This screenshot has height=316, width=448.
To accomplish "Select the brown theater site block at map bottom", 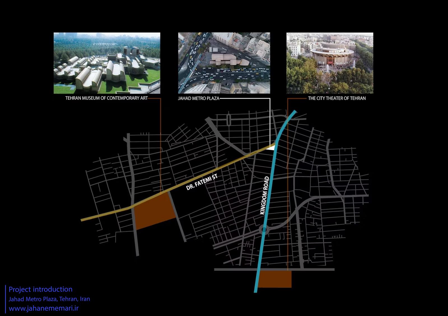I will [x=275, y=279].
